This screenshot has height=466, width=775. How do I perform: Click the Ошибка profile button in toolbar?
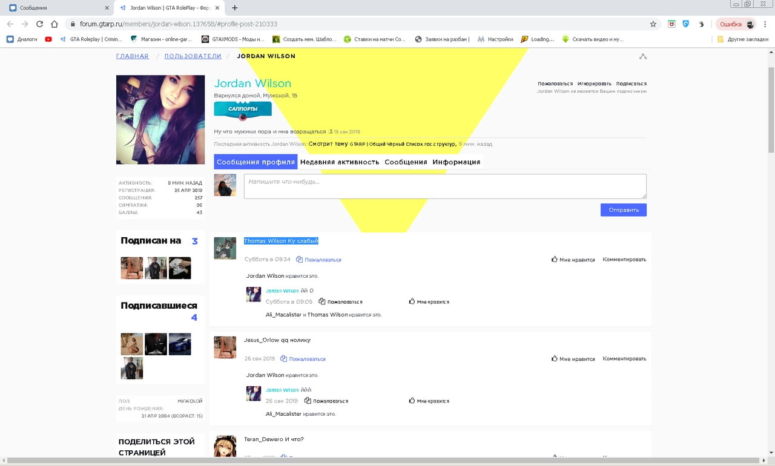point(736,24)
